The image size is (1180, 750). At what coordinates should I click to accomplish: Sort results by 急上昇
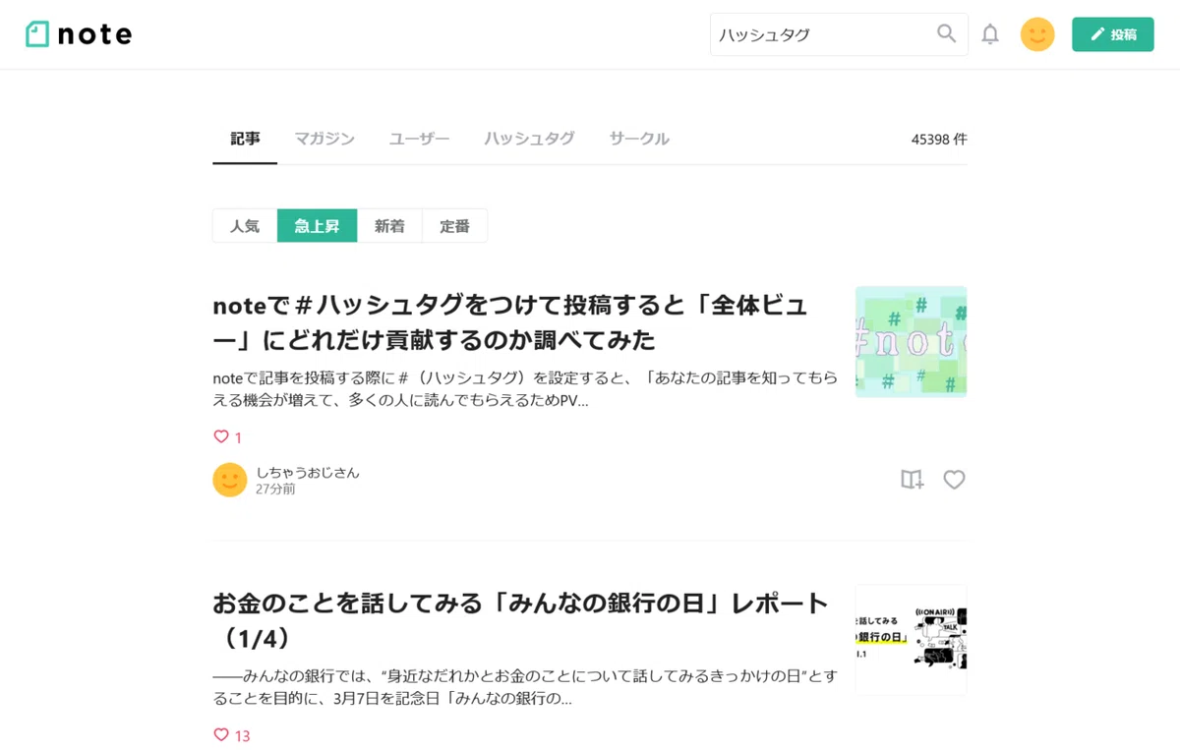pyautogui.click(x=317, y=226)
